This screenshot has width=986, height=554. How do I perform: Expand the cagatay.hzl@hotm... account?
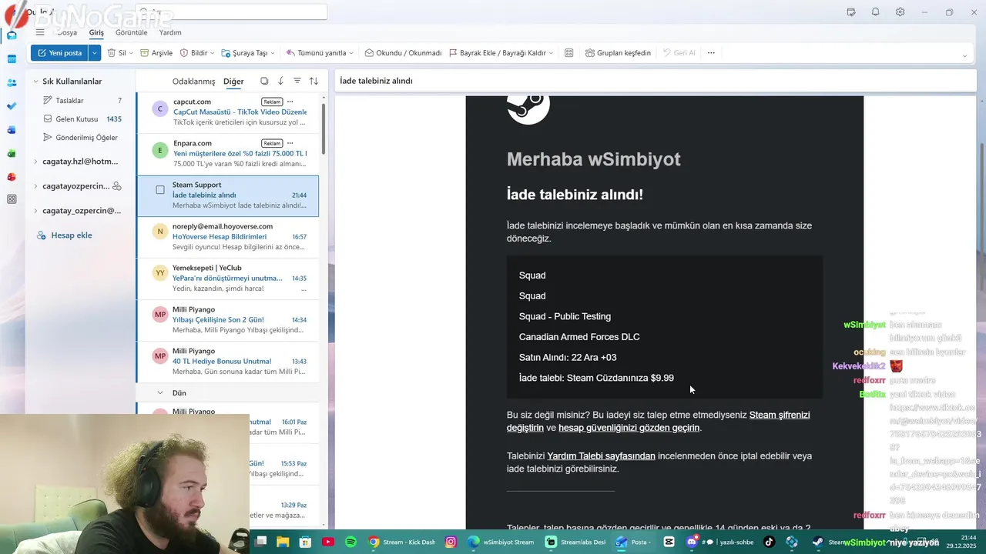click(35, 162)
